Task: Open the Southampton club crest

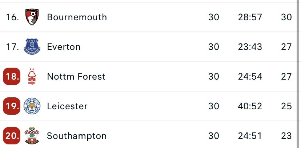Action: point(32,136)
